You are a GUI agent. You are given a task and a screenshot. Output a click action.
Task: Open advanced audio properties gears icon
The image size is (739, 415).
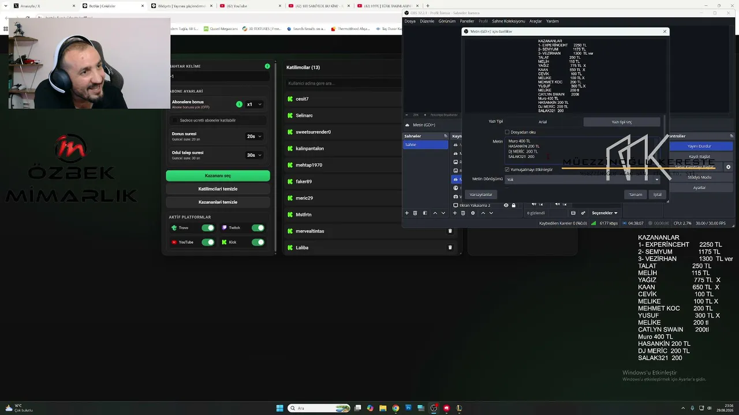(583, 213)
